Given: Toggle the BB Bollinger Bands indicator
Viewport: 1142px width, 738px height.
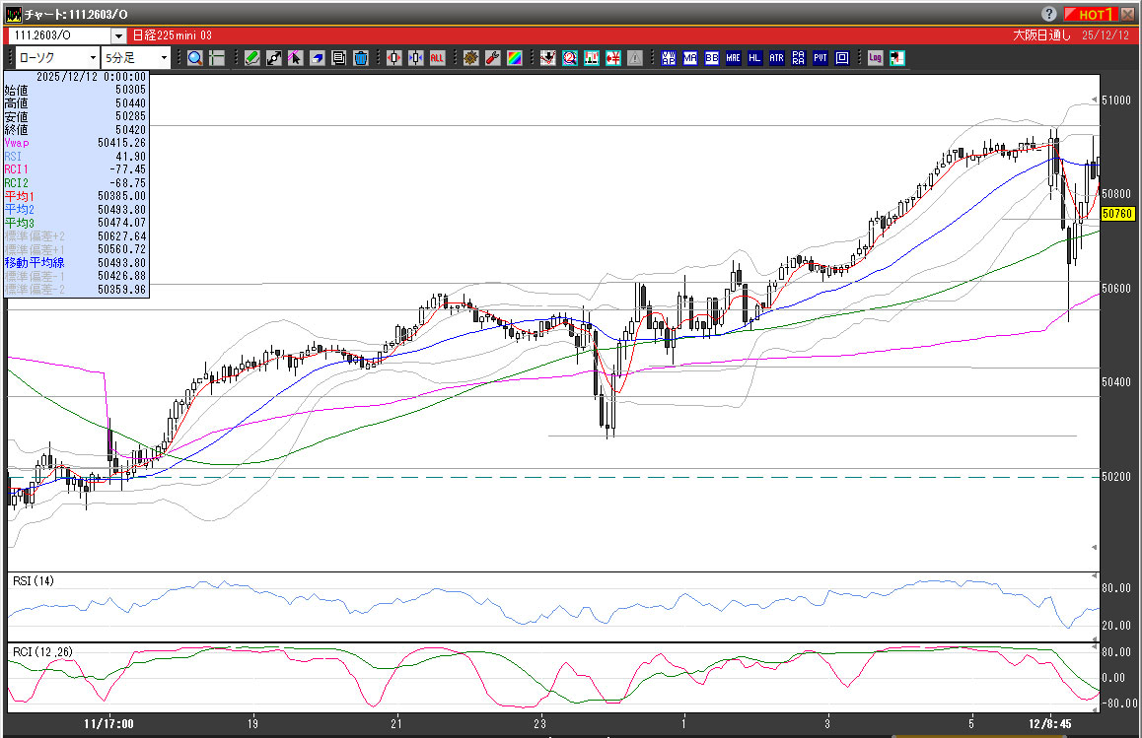Looking at the screenshot, I should coord(711,58).
